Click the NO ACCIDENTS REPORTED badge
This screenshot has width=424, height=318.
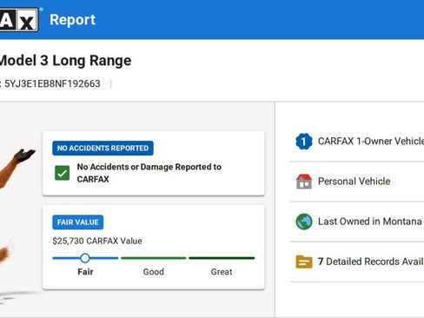tap(103, 149)
